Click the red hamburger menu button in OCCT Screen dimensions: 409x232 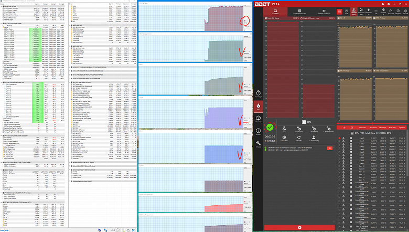339,12
